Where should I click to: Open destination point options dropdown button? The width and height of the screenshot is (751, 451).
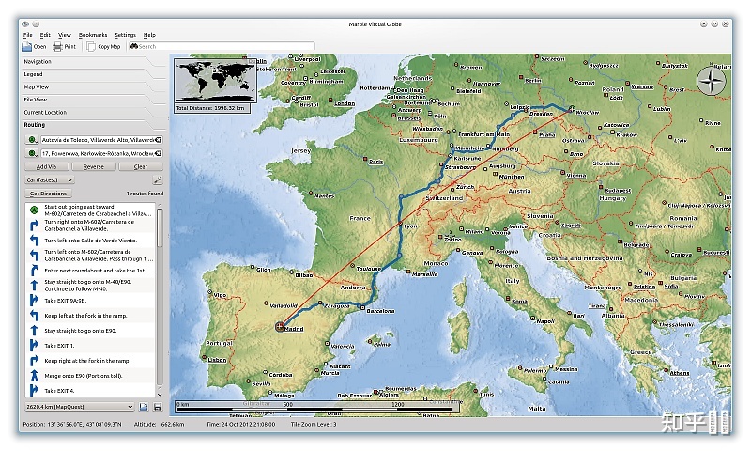tap(32, 153)
